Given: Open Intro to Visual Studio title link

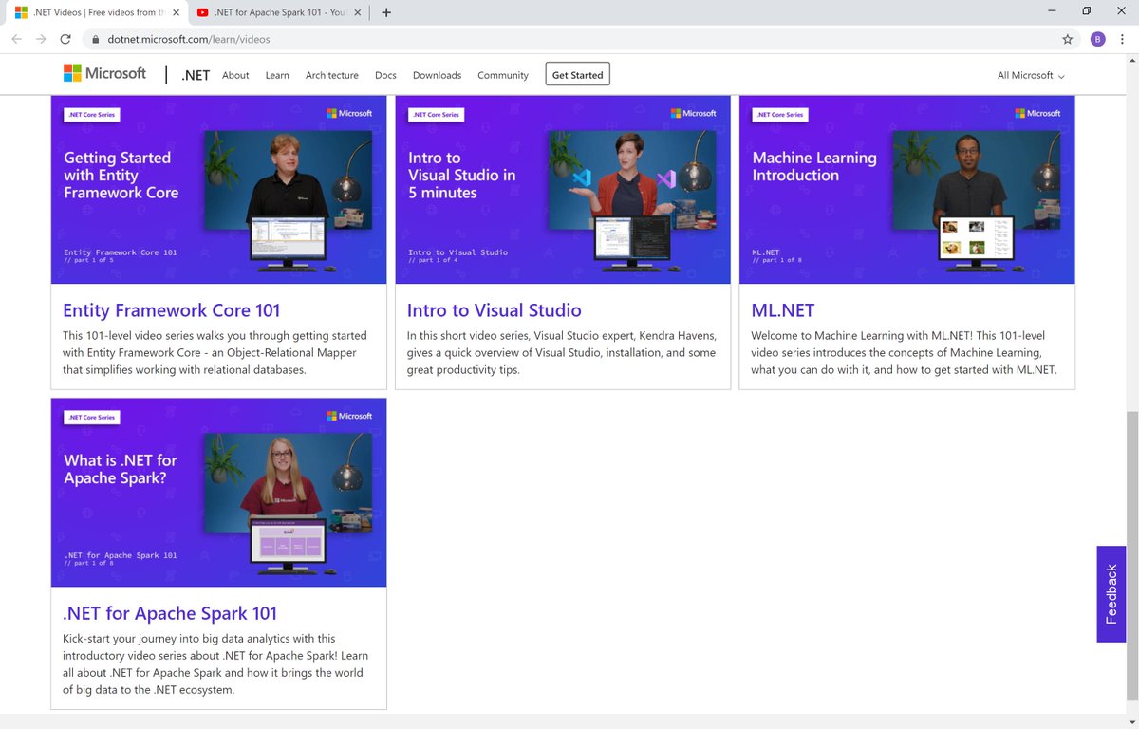Looking at the screenshot, I should (x=495, y=310).
